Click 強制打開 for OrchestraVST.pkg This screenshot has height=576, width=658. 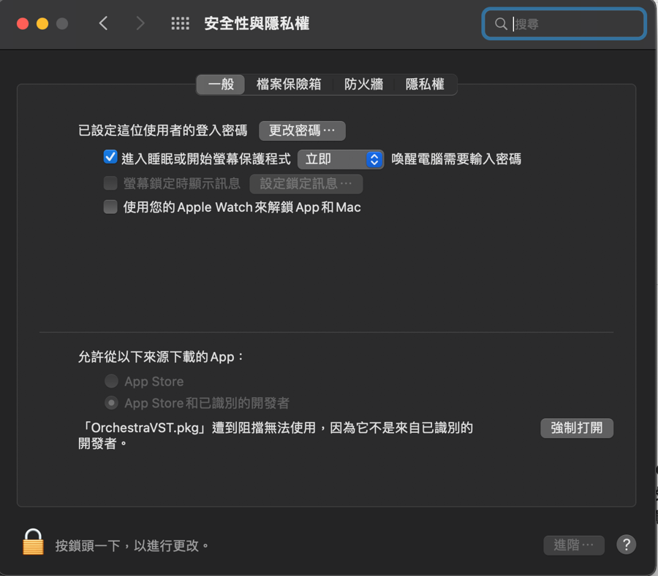click(x=577, y=428)
